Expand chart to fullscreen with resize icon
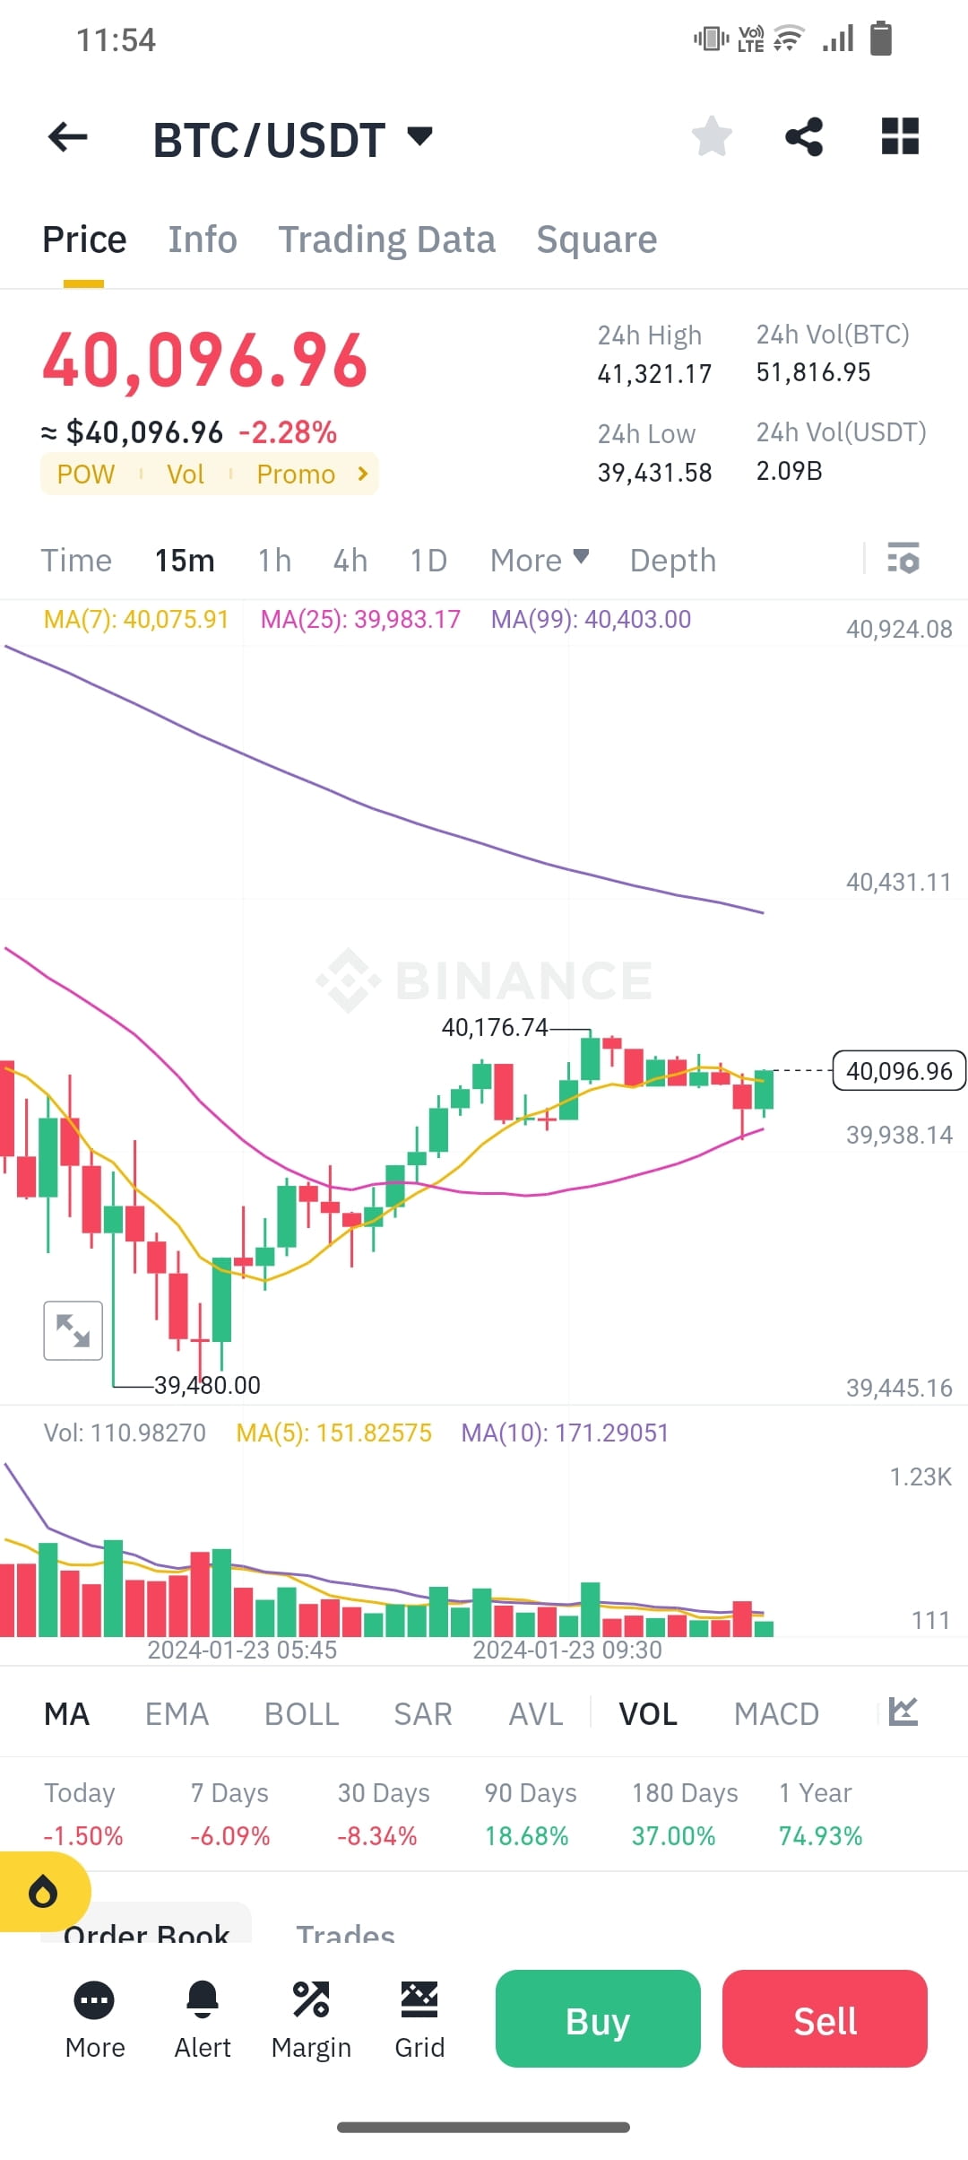The image size is (968, 2160). click(x=73, y=1330)
